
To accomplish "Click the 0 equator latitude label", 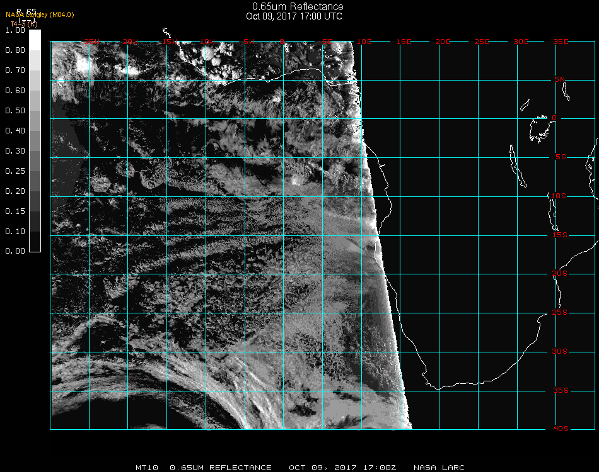I will 554,118.
